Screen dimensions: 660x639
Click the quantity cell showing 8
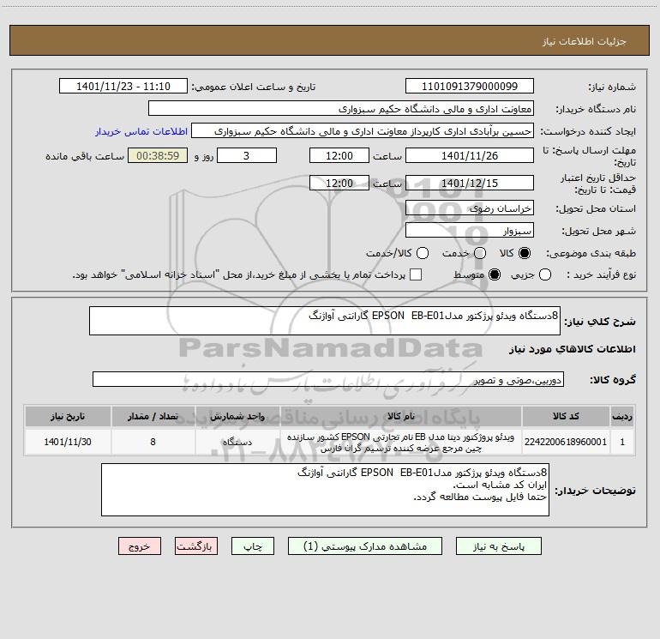click(x=153, y=442)
